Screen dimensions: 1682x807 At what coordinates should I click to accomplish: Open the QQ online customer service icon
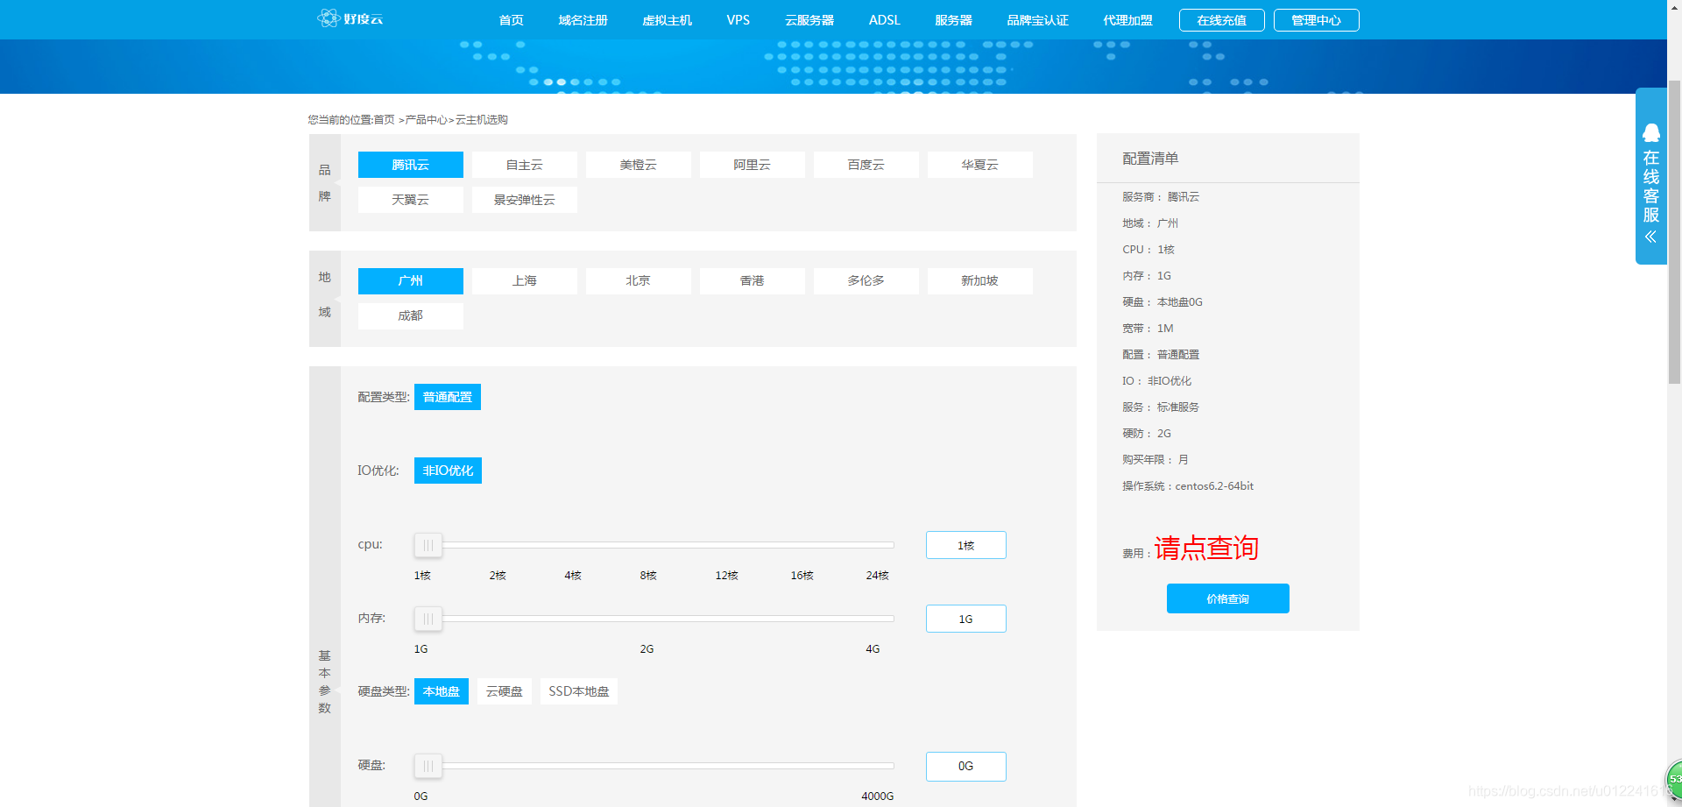(x=1651, y=133)
